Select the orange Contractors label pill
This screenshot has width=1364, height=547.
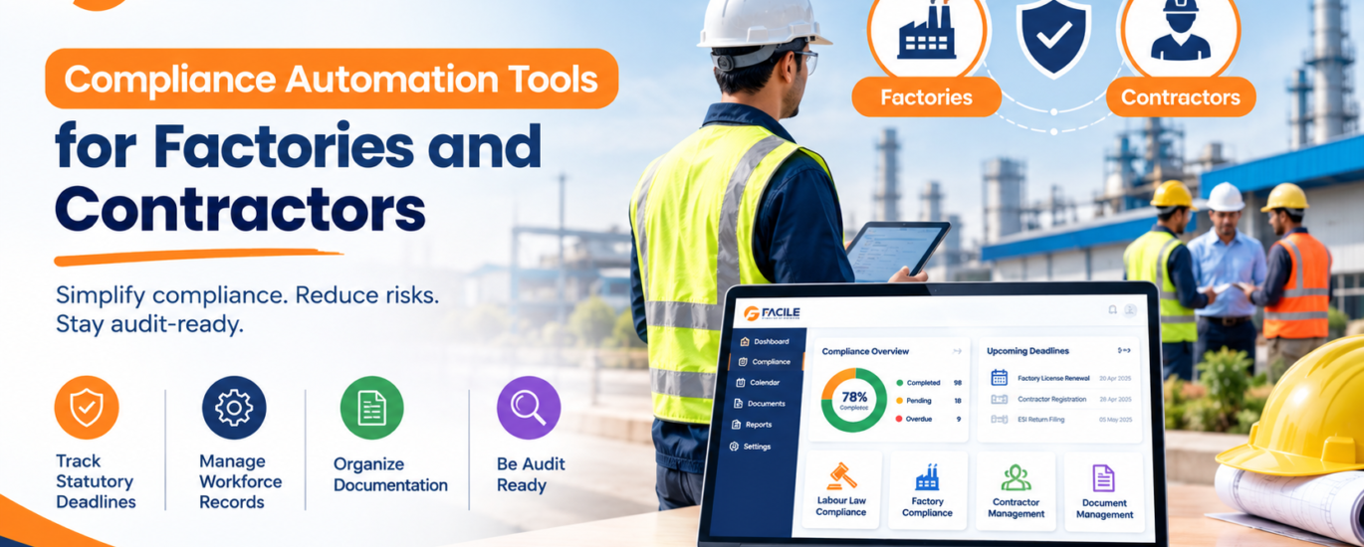(x=1180, y=97)
